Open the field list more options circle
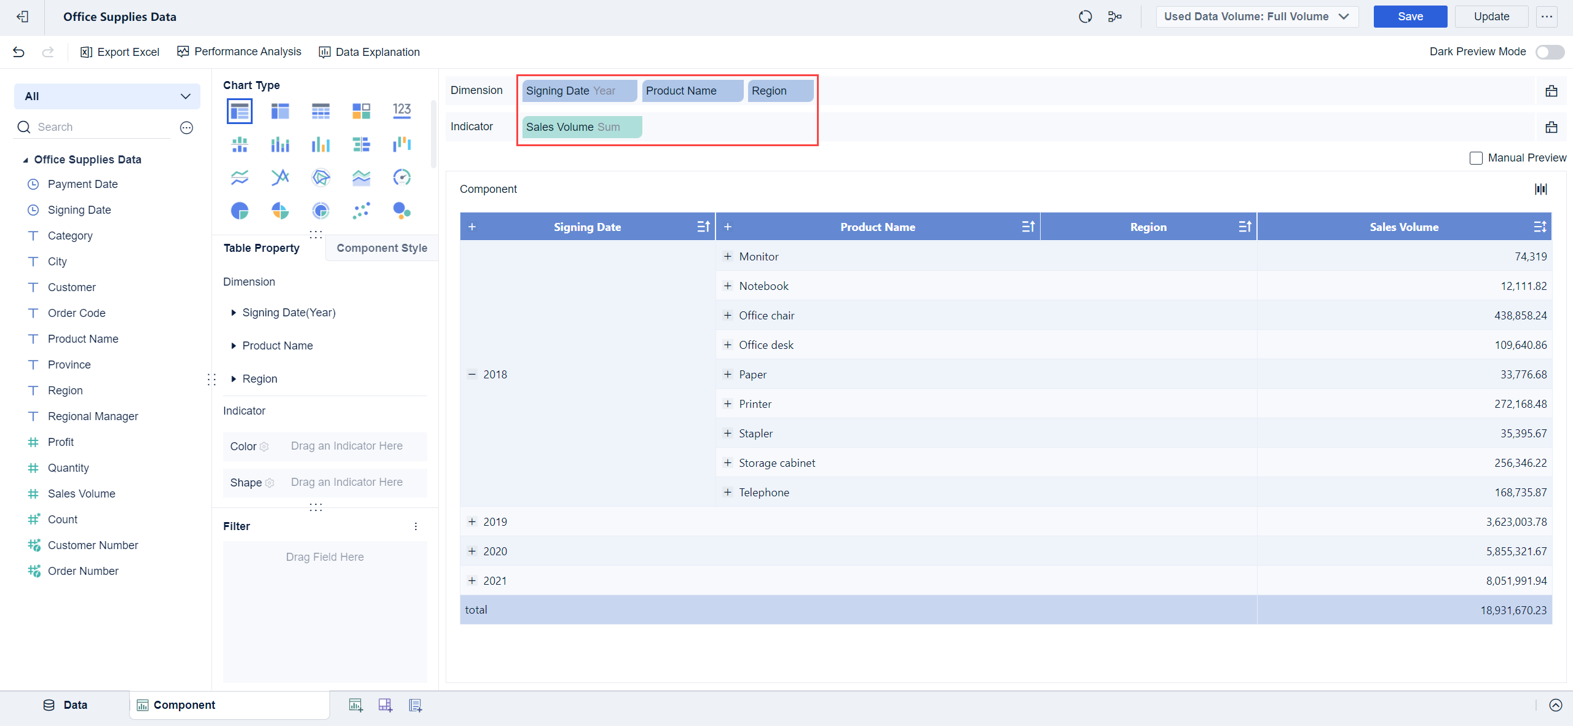Image resolution: width=1573 pixels, height=726 pixels. [x=187, y=127]
